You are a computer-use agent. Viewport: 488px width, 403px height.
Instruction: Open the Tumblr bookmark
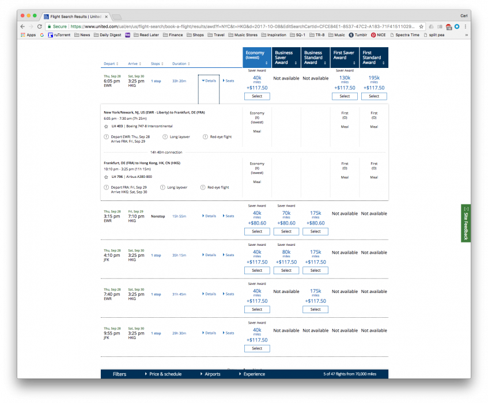358,35
